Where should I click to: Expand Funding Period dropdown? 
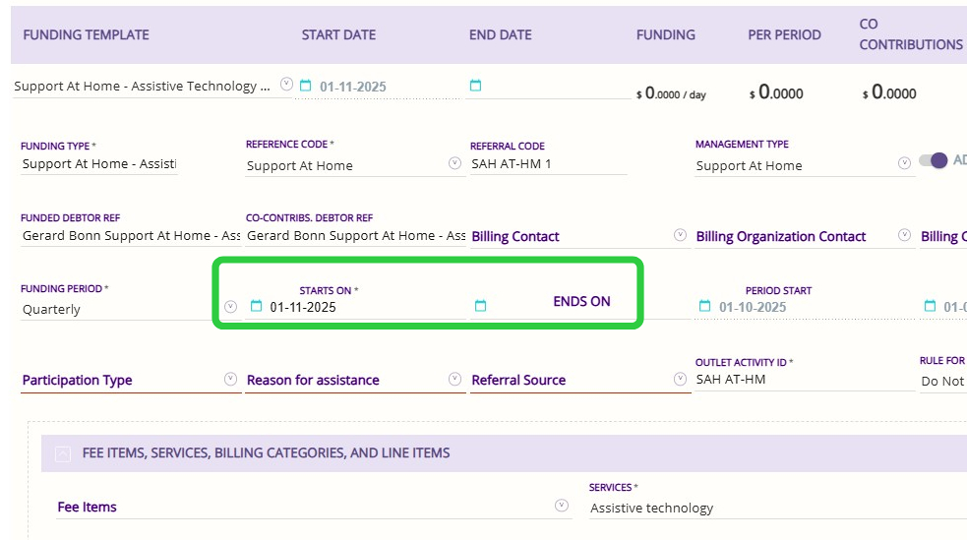pyautogui.click(x=230, y=307)
